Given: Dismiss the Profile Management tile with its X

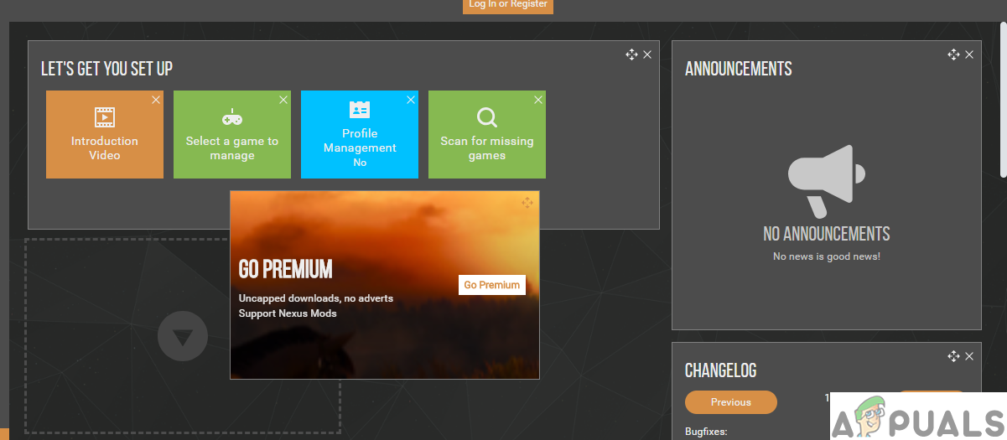Looking at the screenshot, I should (411, 100).
